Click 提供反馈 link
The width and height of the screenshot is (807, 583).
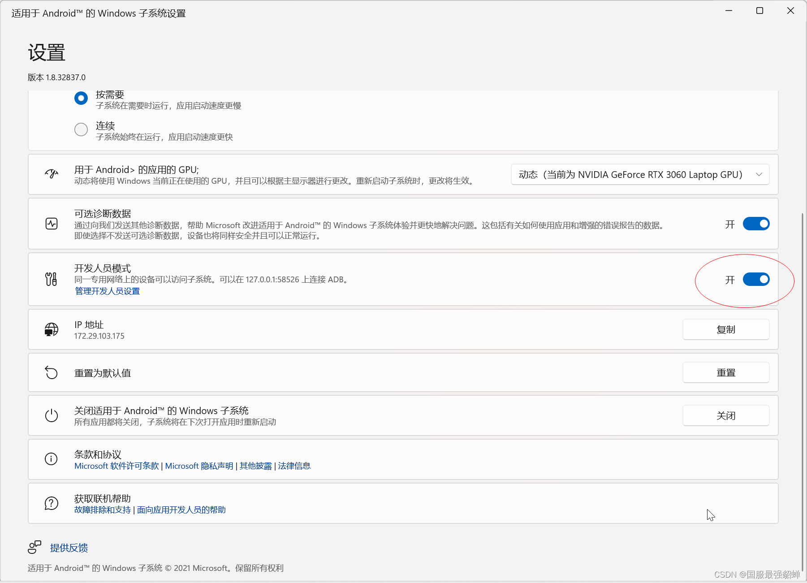pos(69,548)
